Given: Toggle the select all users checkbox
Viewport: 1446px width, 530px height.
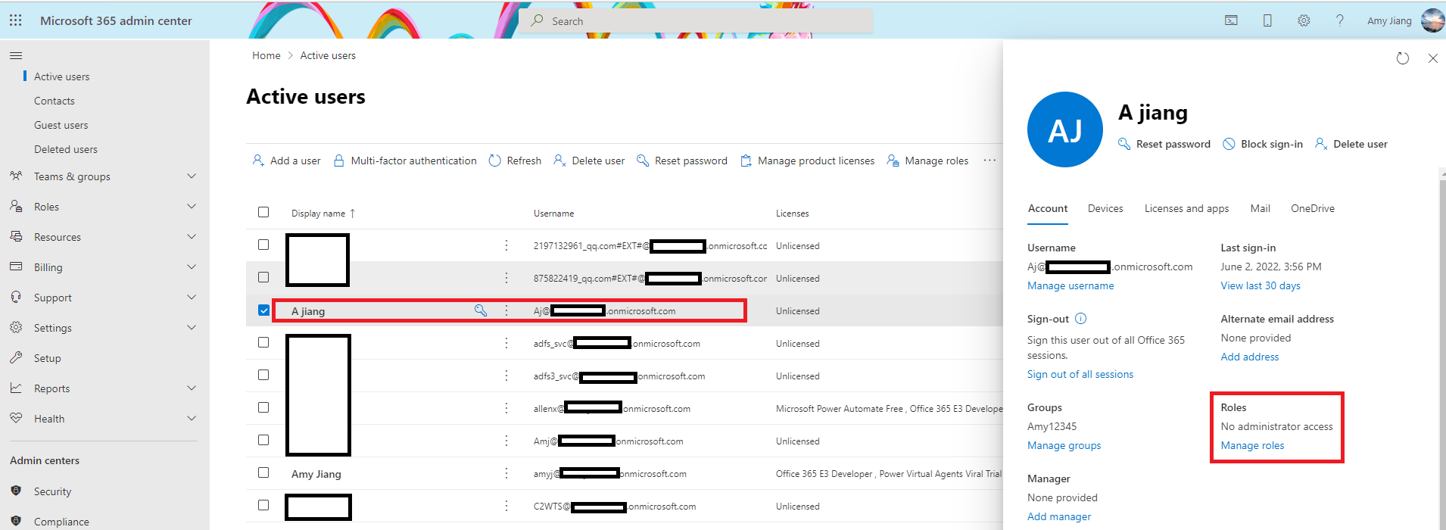Looking at the screenshot, I should tap(263, 212).
